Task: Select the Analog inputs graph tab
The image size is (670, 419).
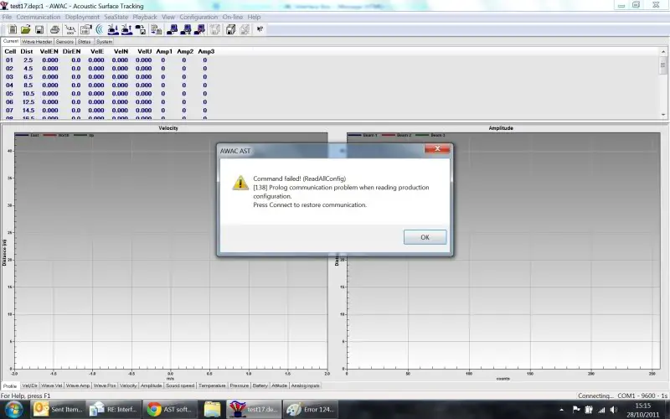Action: pos(305,385)
